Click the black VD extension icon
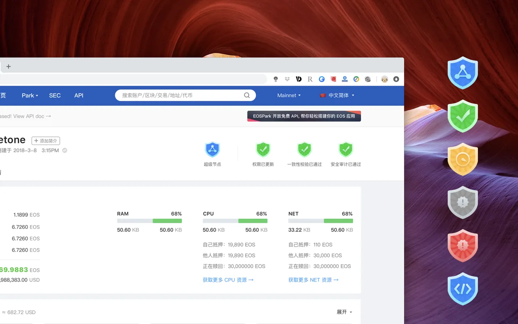Image resolution: width=518 pixels, height=324 pixels. pyautogui.click(x=299, y=79)
